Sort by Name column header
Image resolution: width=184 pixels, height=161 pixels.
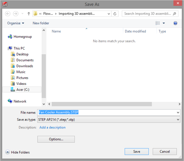click(x=56, y=31)
